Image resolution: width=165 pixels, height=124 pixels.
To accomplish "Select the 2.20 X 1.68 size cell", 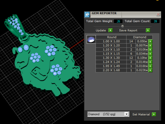I will (111, 70).
